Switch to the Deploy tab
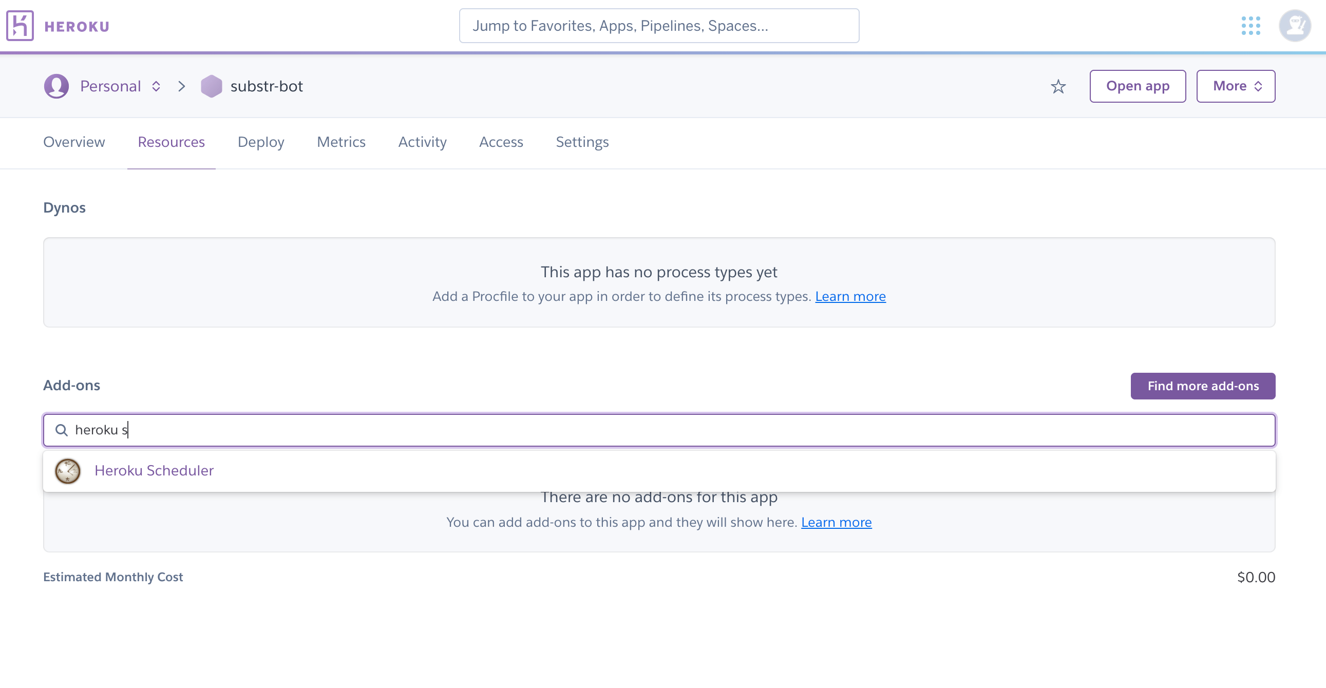This screenshot has height=688, width=1326. click(x=261, y=142)
